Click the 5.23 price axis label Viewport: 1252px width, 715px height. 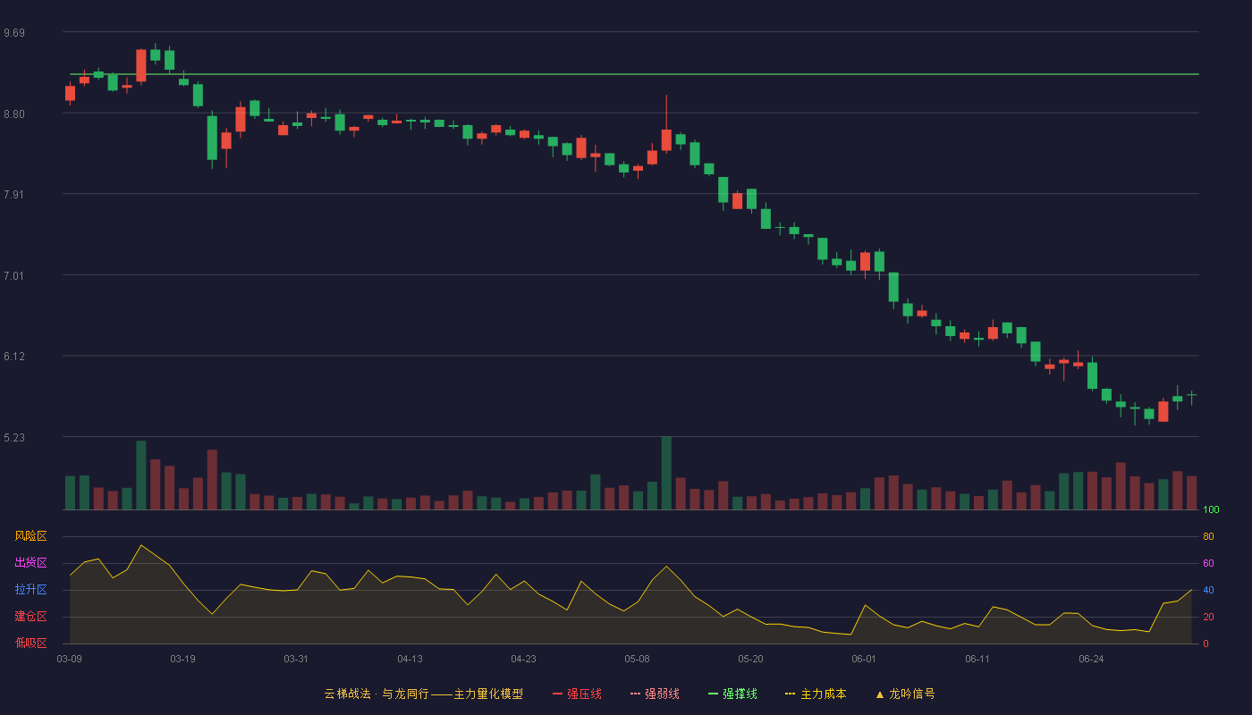coord(14,438)
